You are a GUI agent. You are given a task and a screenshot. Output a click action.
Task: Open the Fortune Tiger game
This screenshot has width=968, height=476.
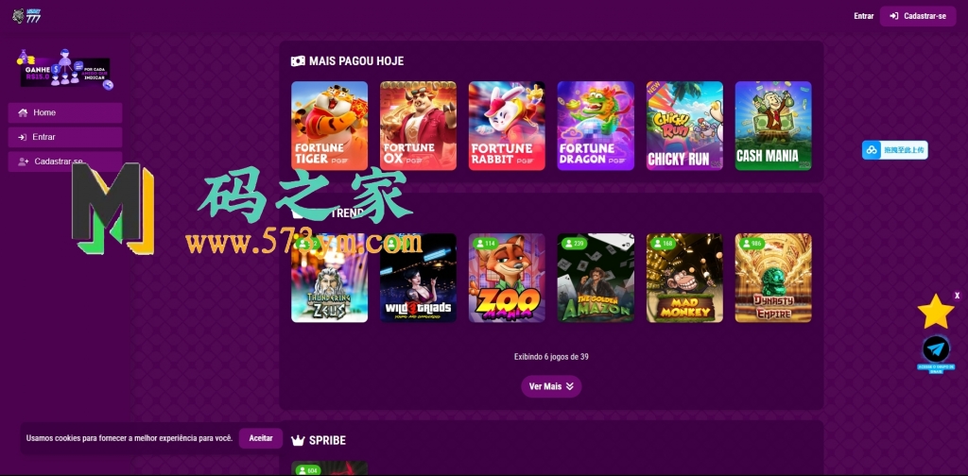330,126
